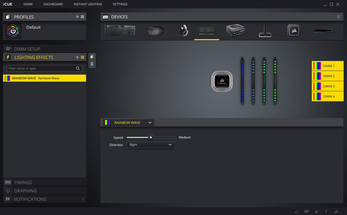Select the keyboard device icon
The width and height of the screenshot is (347, 215).
click(x=120, y=30)
